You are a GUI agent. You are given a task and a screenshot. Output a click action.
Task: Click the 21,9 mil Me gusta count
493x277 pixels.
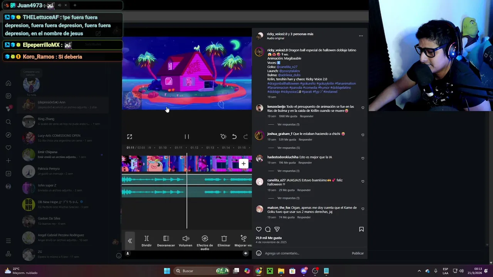pyautogui.click(x=268, y=238)
